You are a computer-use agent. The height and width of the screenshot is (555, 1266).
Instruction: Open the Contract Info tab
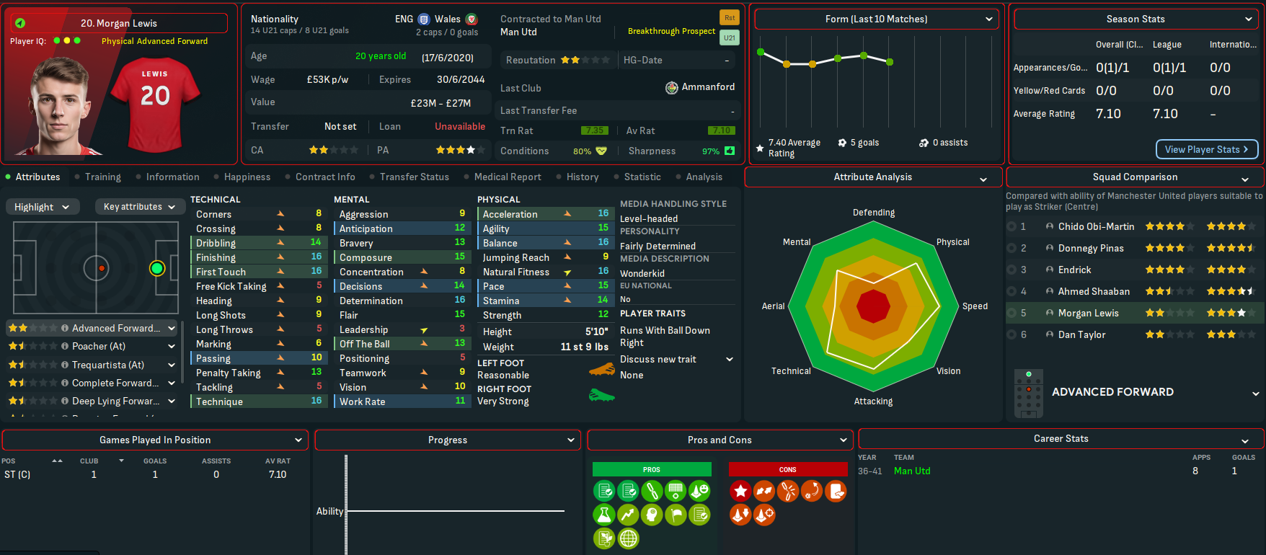click(x=324, y=177)
